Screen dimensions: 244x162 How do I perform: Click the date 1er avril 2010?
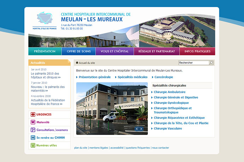tap(39, 69)
